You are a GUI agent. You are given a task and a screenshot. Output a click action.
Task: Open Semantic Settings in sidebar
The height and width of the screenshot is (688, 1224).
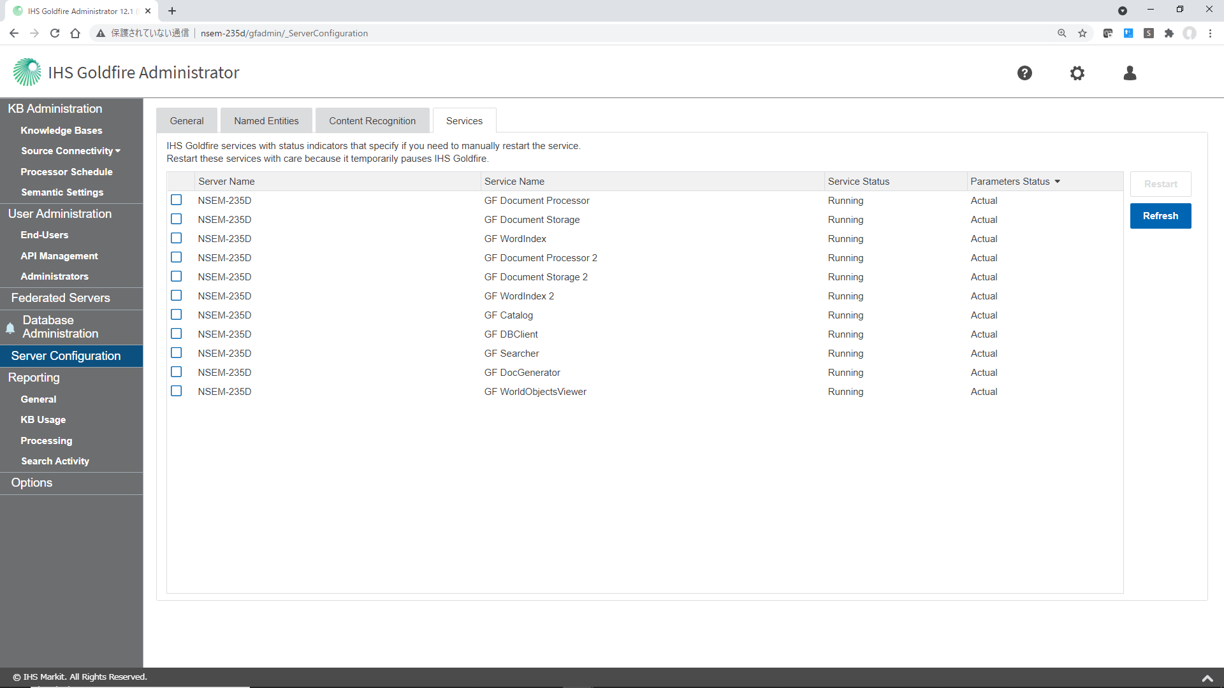[x=62, y=192]
